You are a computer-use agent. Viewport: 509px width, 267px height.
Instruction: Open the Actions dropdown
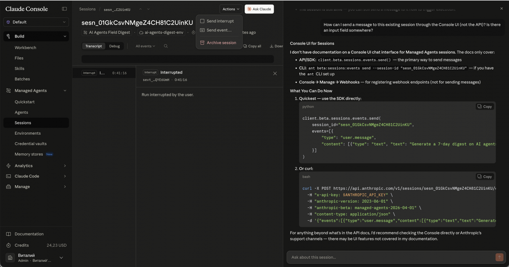point(231,9)
